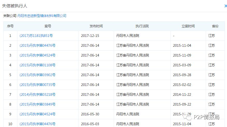This screenshot has width=227, height=127.
Task: Select 2017-06-14 in row 8
Action: click(x=90, y=104)
